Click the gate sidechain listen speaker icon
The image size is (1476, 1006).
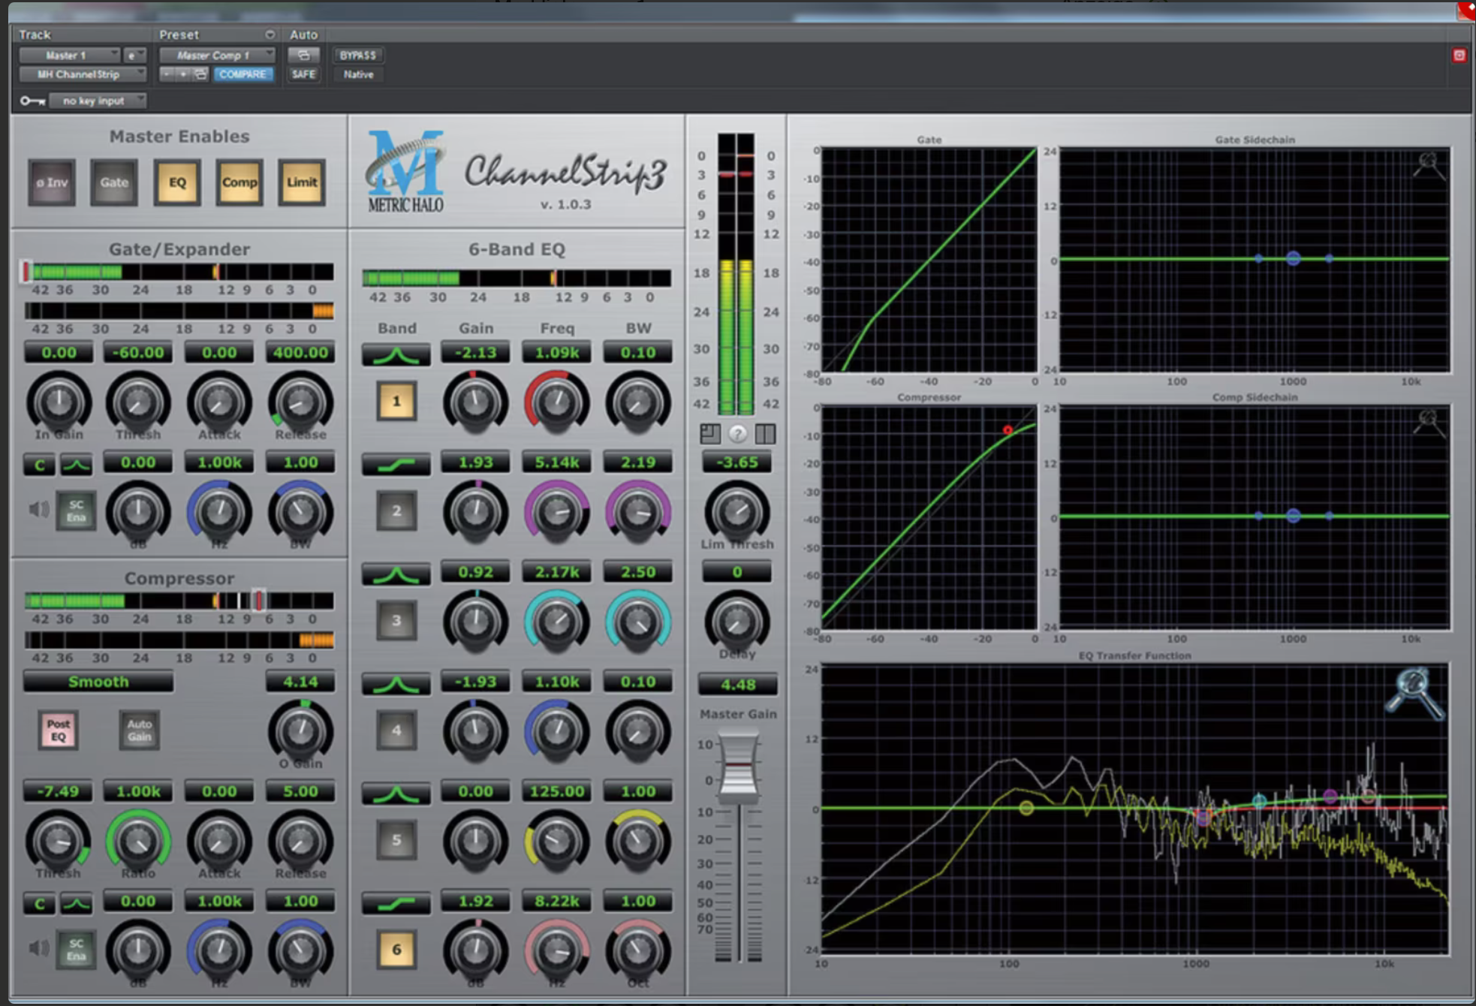[38, 510]
